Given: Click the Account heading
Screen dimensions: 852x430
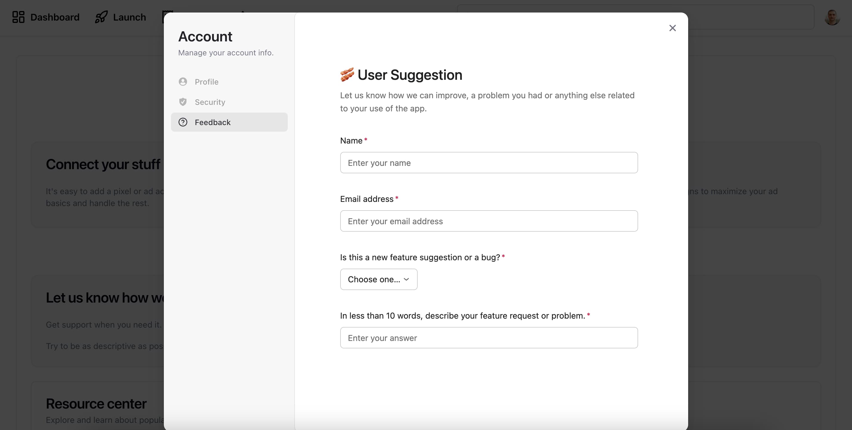Looking at the screenshot, I should pyautogui.click(x=205, y=36).
